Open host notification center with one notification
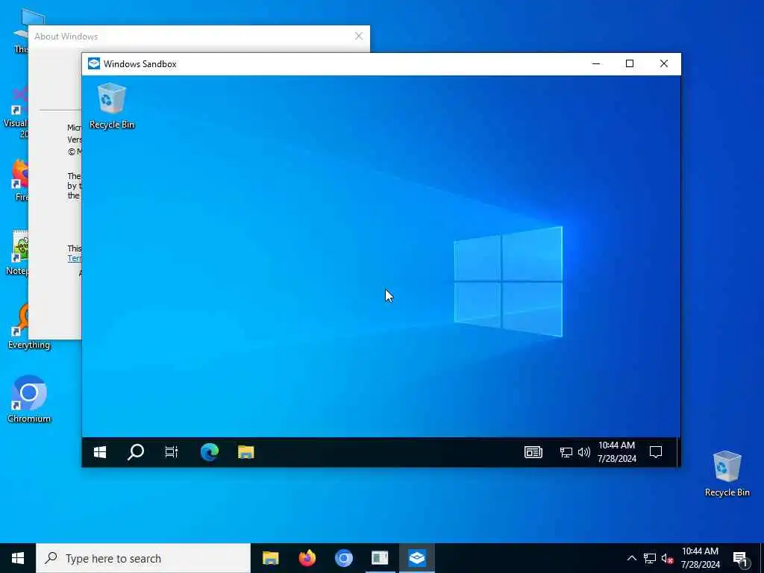This screenshot has width=764, height=573. [741, 558]
